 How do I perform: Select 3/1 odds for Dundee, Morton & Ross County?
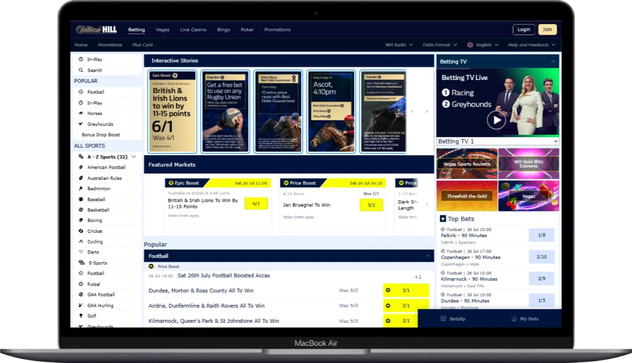406,290
